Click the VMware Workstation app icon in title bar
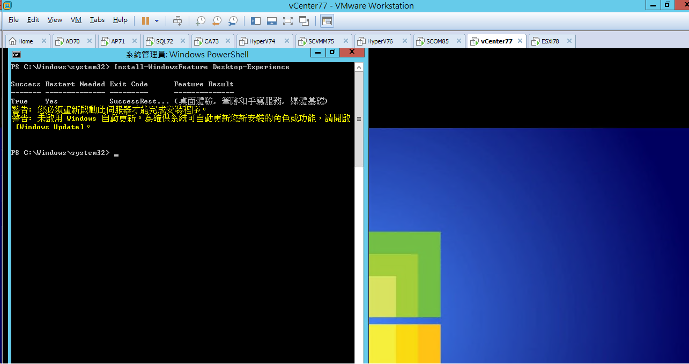The image size is (689, 364). (7, 5)
